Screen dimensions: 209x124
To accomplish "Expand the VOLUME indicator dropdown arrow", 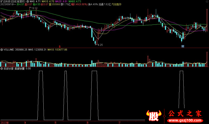I will (x=2, y=50).
